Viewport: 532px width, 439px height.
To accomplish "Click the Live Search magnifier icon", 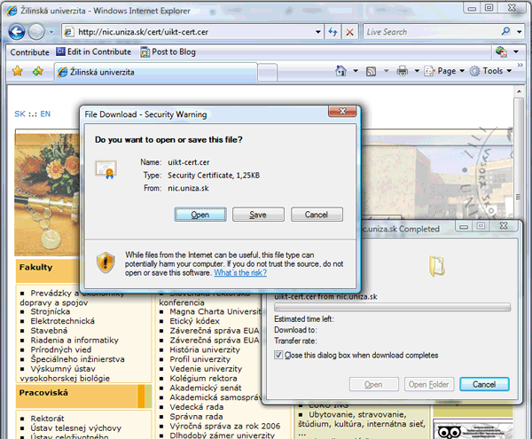I will (505, 32).
